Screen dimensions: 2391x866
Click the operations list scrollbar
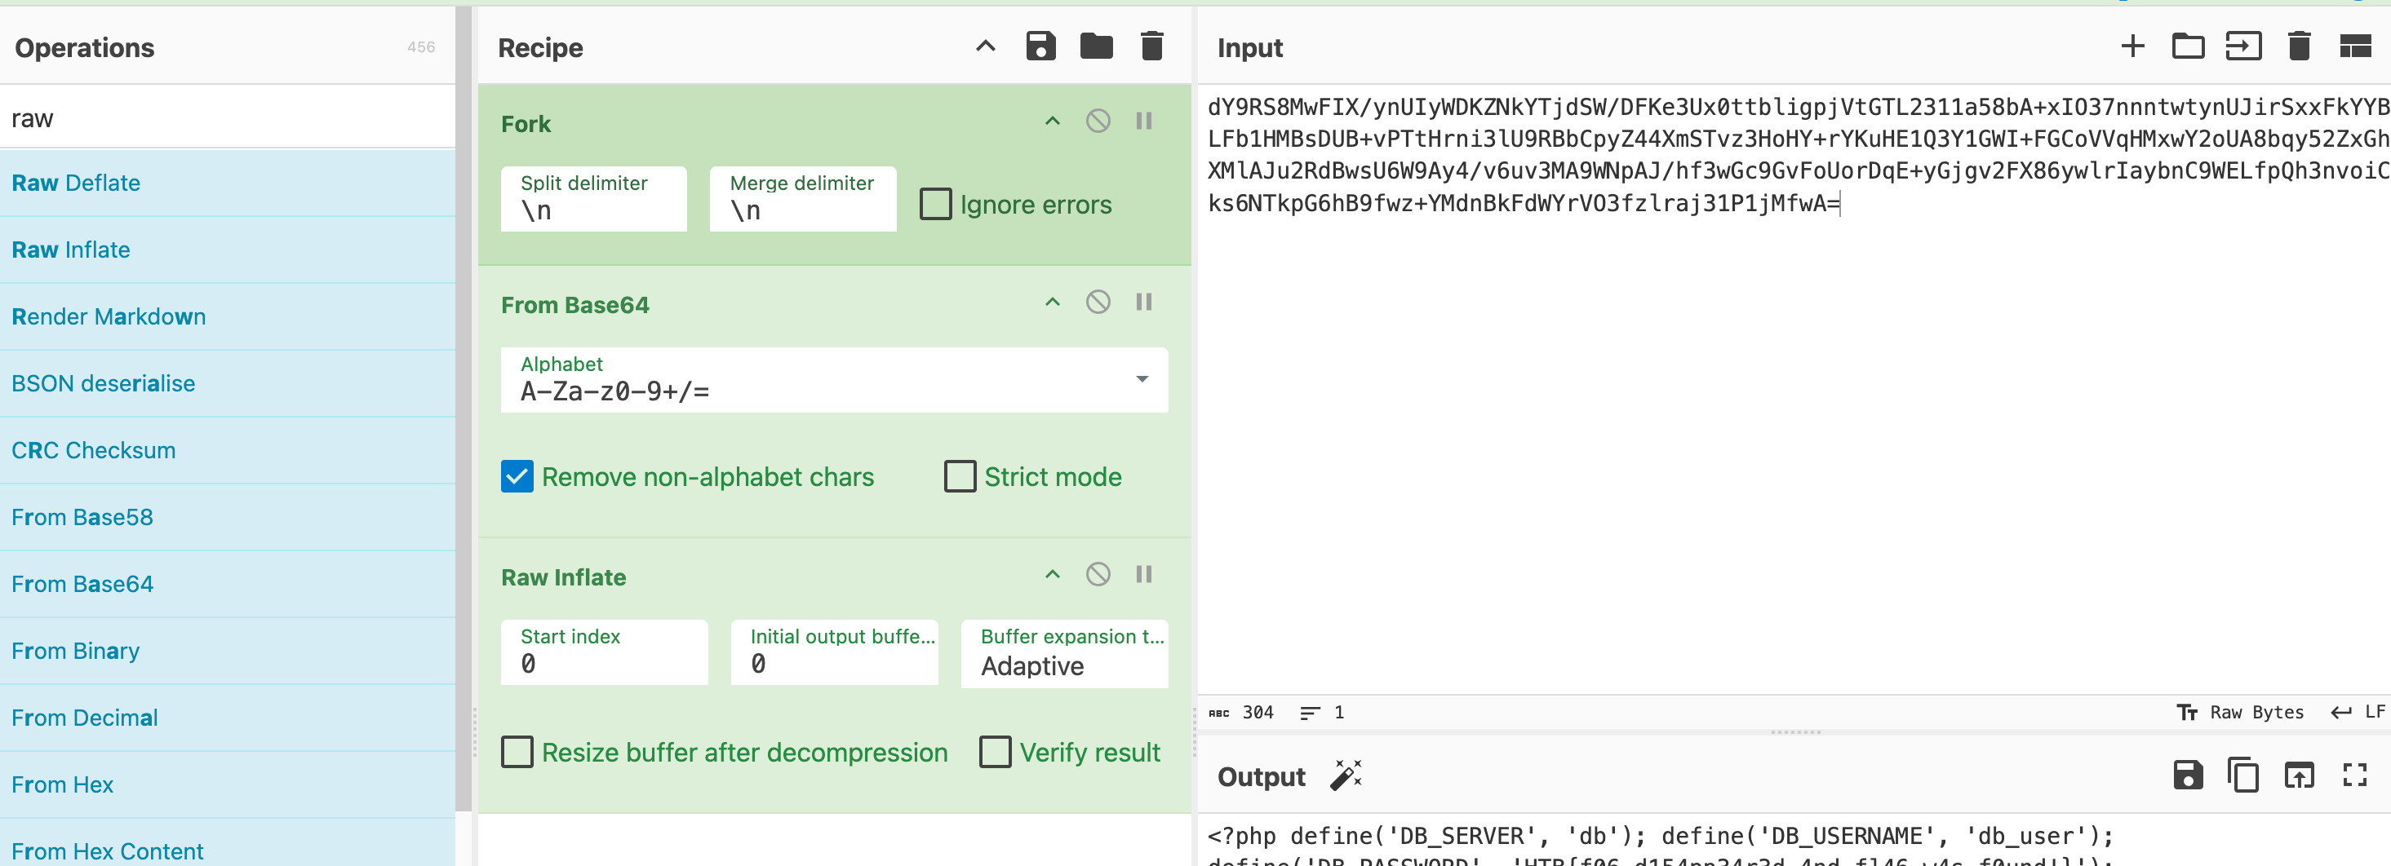pos(464,408)
